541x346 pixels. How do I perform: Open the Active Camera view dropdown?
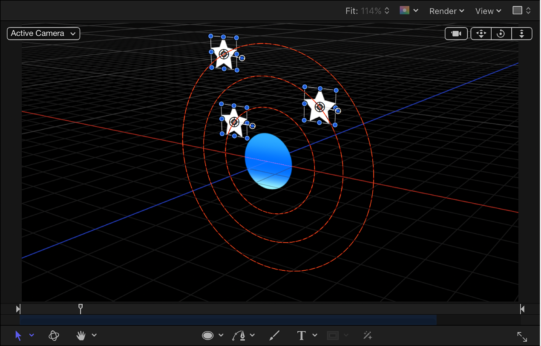click(43, 33)
